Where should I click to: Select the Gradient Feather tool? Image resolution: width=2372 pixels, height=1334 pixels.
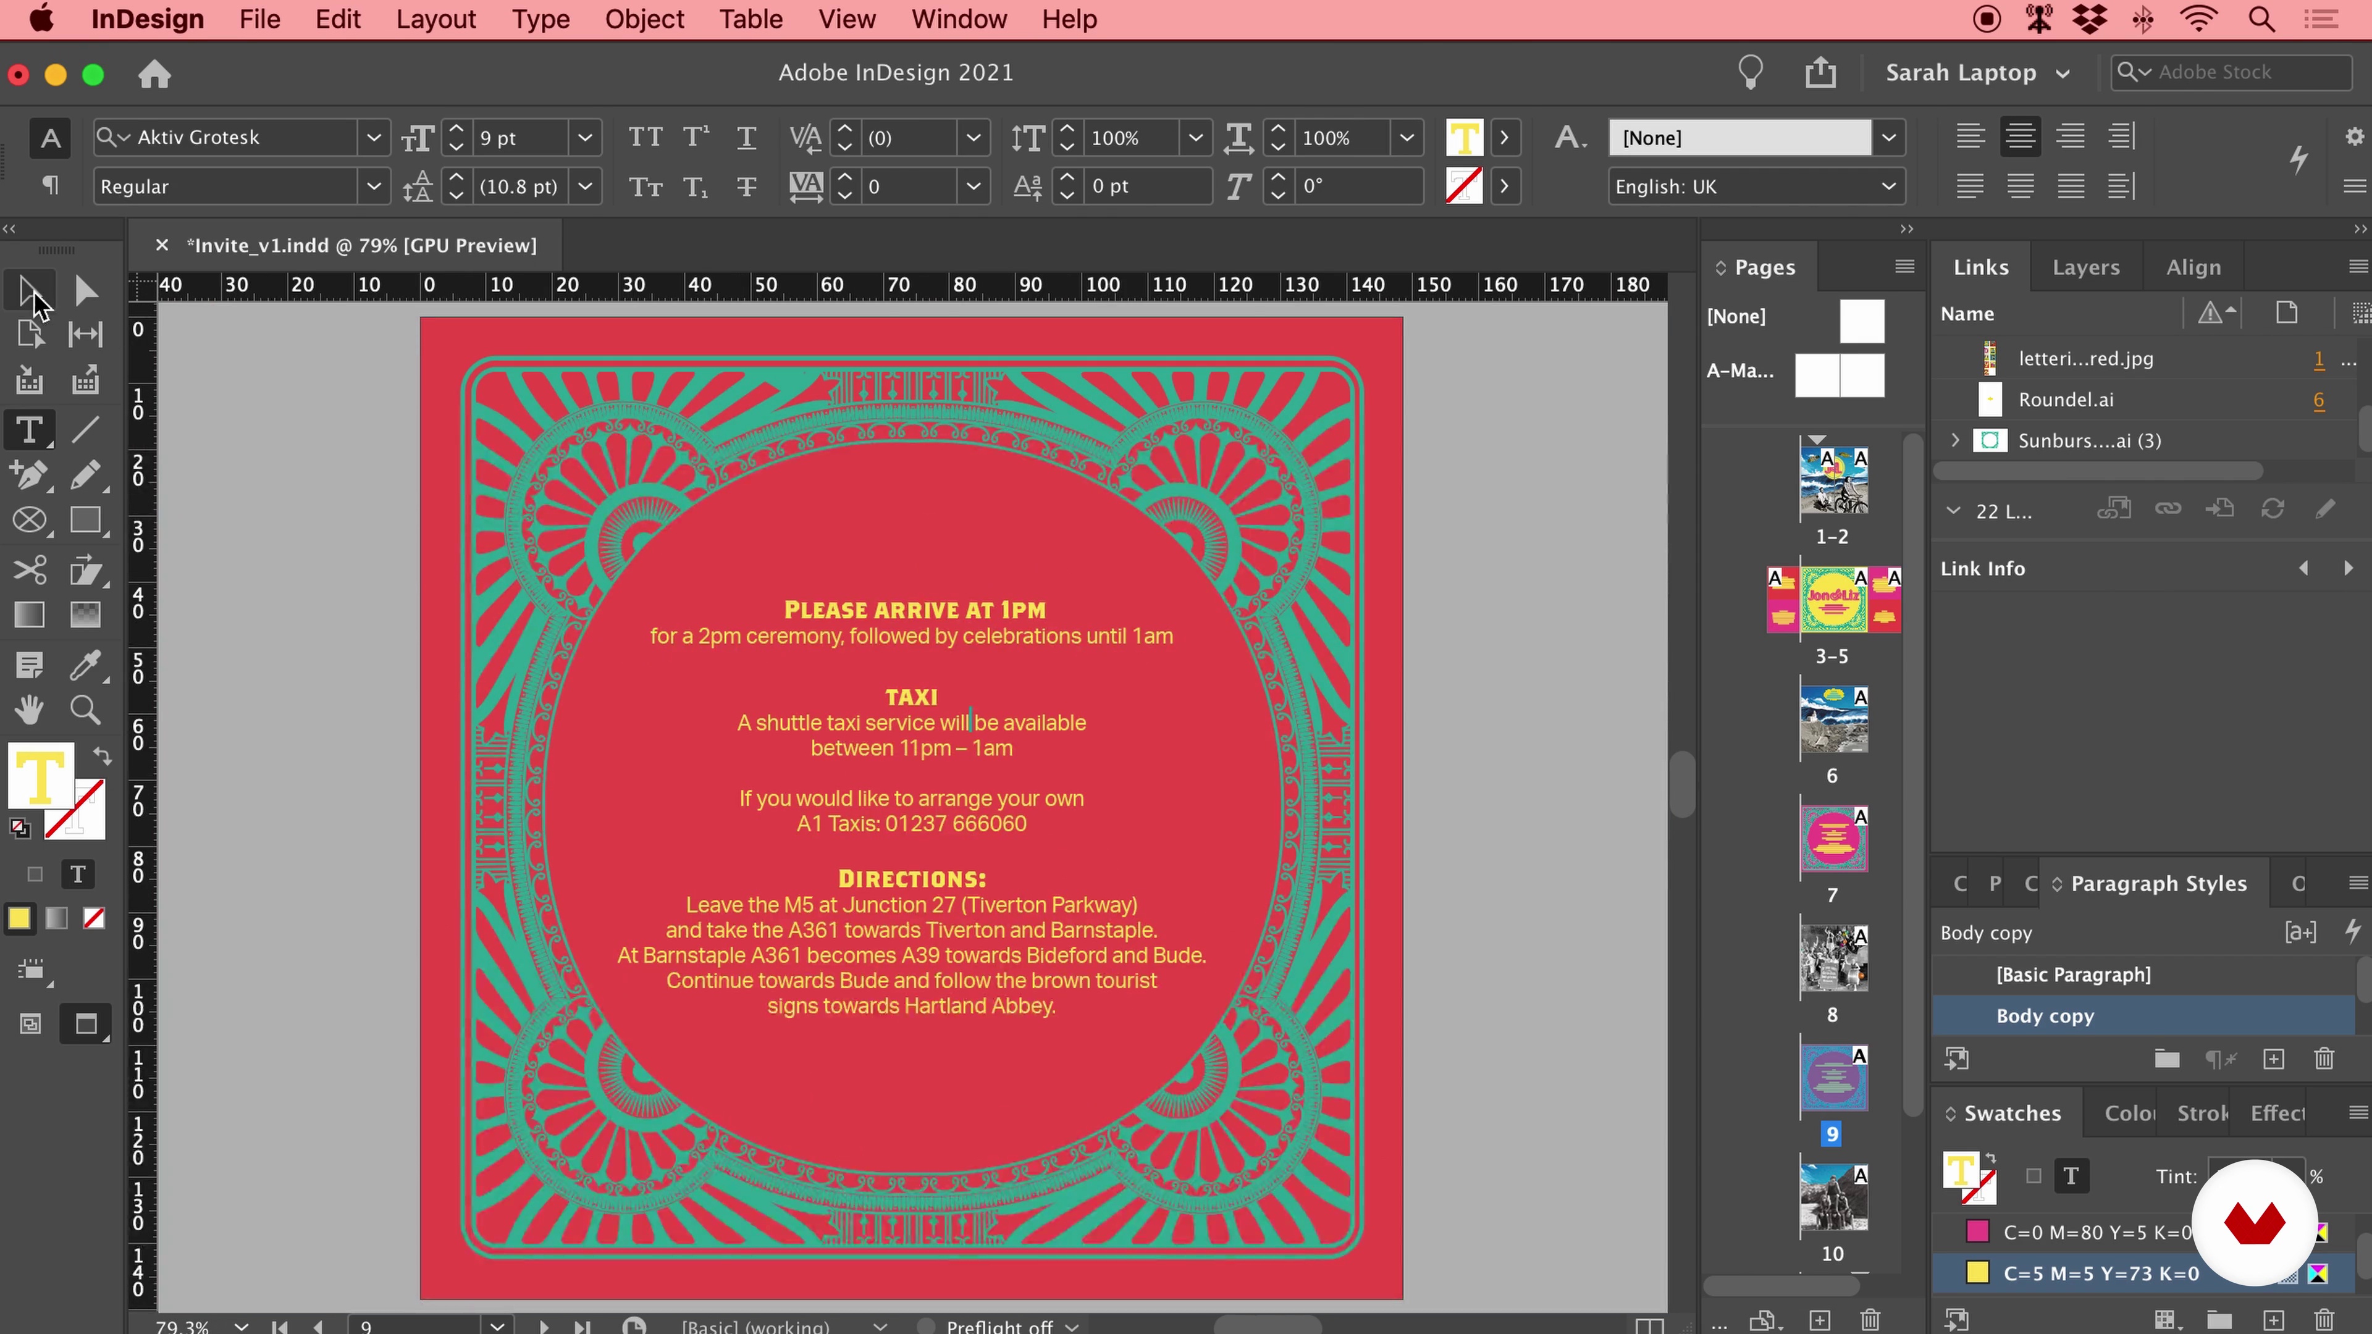[86, 615]
